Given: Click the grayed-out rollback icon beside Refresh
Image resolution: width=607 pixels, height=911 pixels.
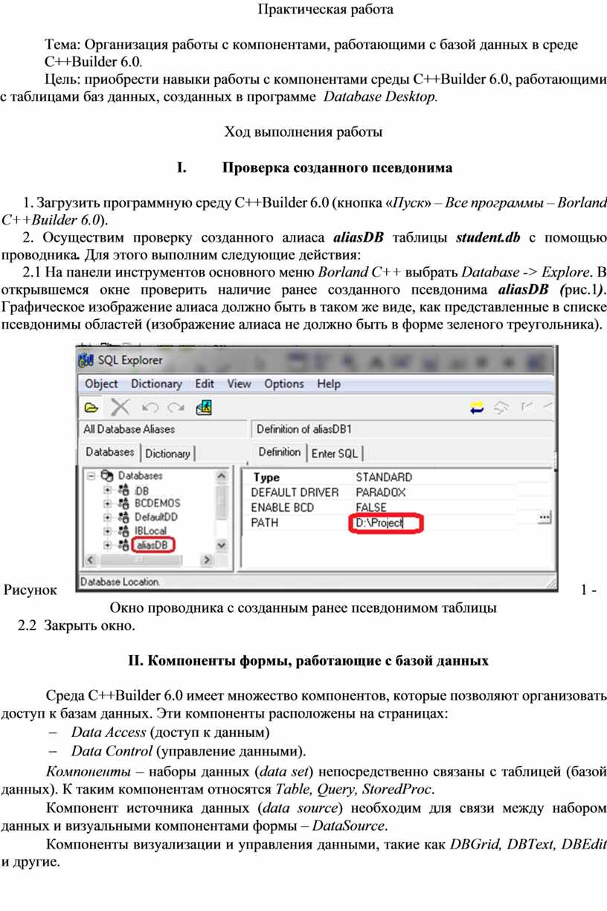Looking at the screenshot, I should point(501,407).
